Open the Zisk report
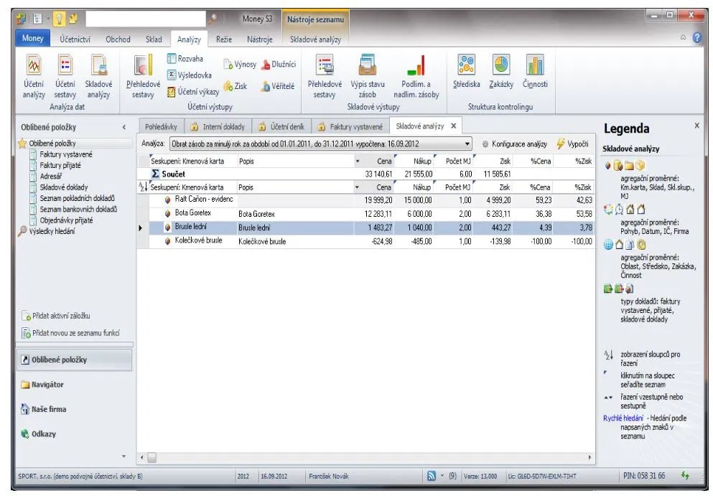 pos(235,86)
